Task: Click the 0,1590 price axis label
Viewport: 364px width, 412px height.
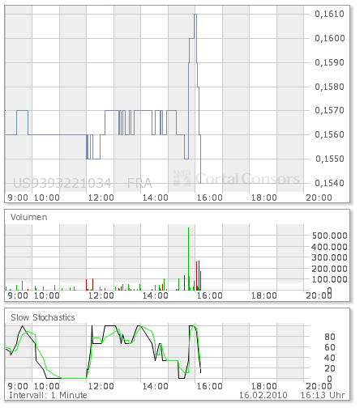Action: (x=329, y=62)
